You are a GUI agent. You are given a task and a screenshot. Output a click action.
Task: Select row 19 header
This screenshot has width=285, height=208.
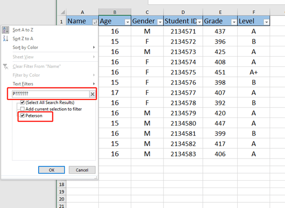62,192
